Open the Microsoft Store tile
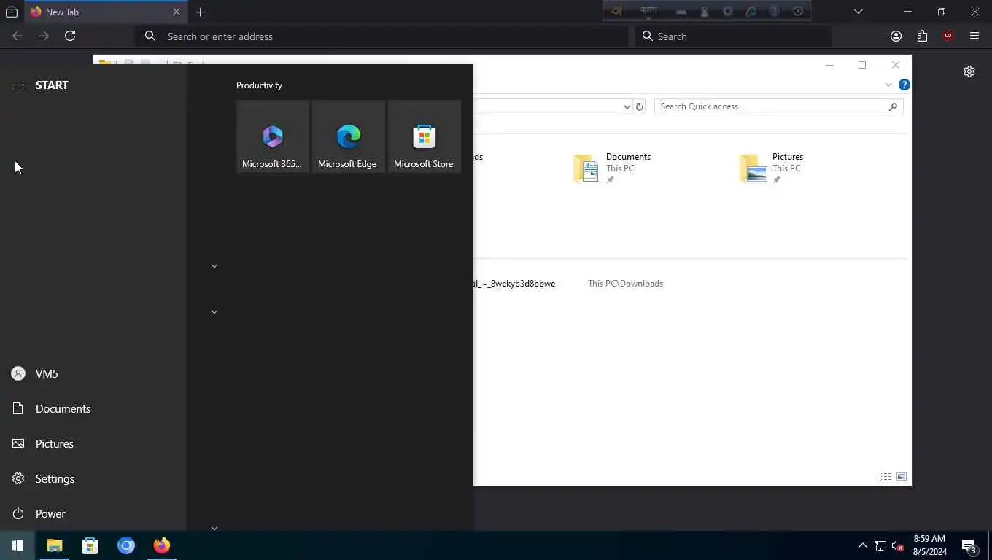 click(425, 136)
